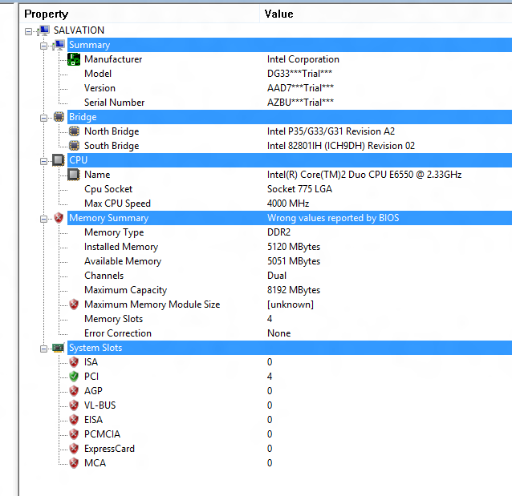
Task: Click the CPU section processor icon
Action: [59, 160]
